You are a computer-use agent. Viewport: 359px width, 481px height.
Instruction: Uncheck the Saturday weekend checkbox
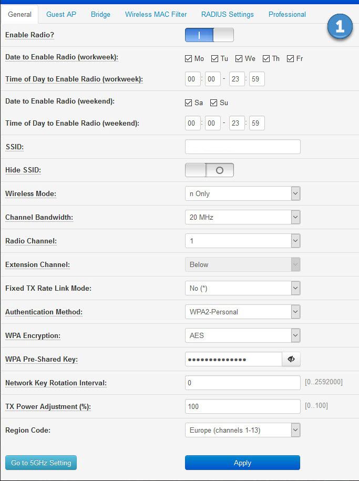tap(189, 103)
